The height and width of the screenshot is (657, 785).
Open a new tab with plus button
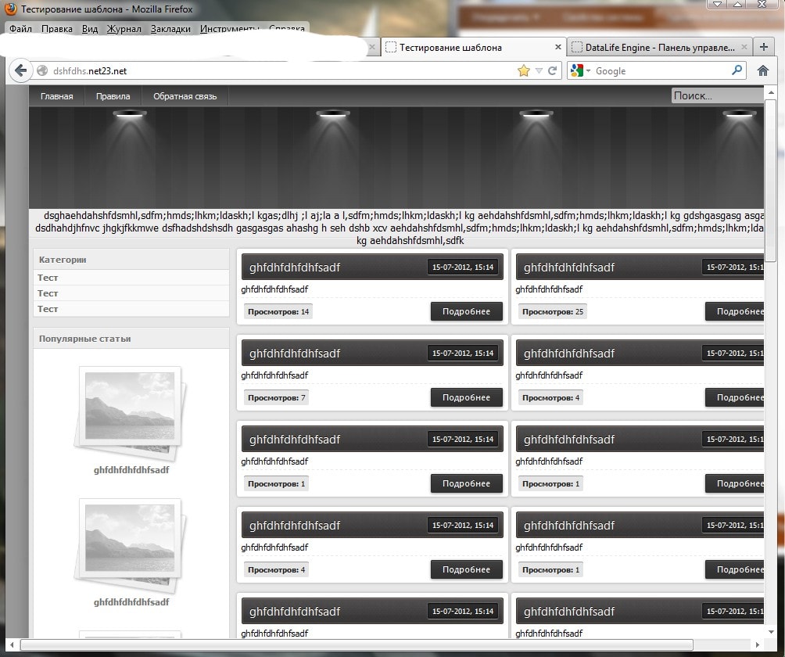(x=764, y=47)
